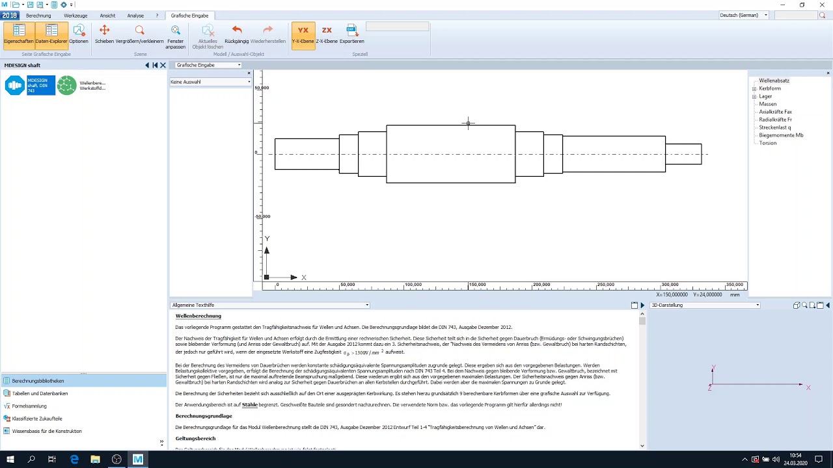Select Streckenlast q tree item
This screenshot has width=833, height=468.
coord(774,127)
